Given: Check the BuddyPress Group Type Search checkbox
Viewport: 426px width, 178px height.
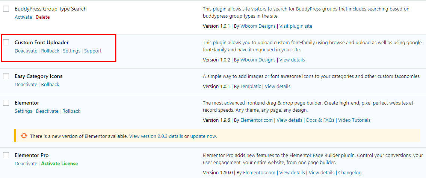Looking at the screenshot, I should click(x=6, y=9).
